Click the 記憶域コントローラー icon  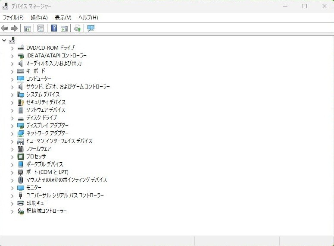point(21,211)
